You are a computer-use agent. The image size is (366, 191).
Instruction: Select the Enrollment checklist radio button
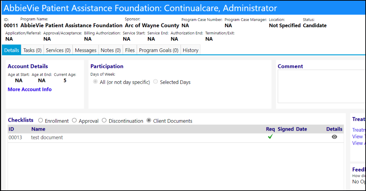[41, 120]
